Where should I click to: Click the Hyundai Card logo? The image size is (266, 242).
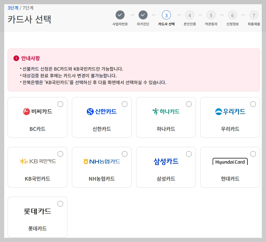tap(230, 162)
